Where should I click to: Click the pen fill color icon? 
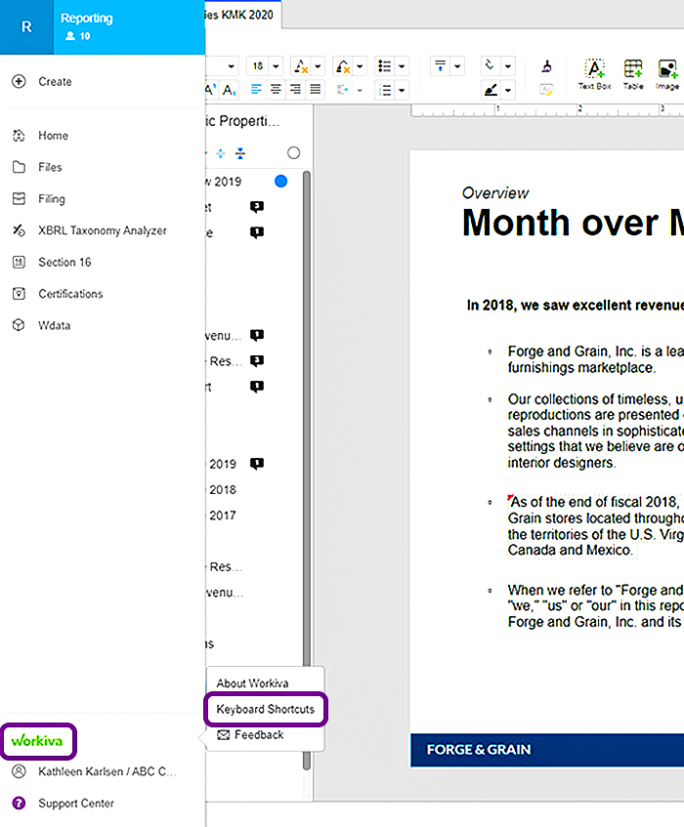click(491, 90)
